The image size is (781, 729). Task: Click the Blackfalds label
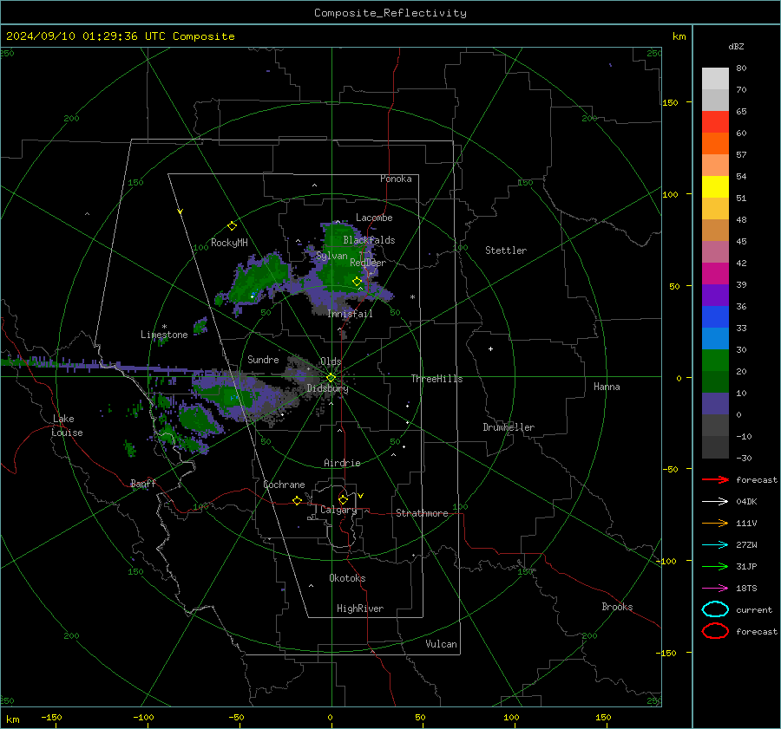tap(369, 240)
